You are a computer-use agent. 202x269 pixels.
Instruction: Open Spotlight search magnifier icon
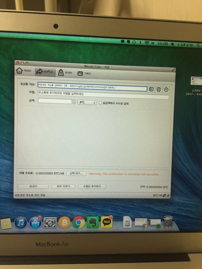[x=198, y=45]
